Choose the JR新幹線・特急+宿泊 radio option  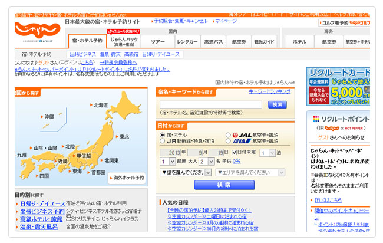point(162,141)
